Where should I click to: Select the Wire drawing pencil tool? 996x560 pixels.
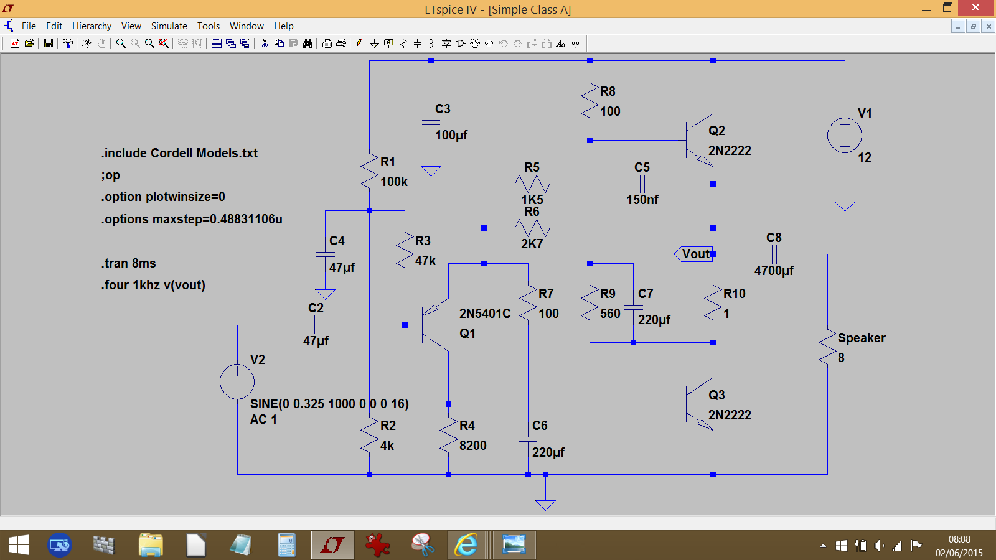[360, 43]
